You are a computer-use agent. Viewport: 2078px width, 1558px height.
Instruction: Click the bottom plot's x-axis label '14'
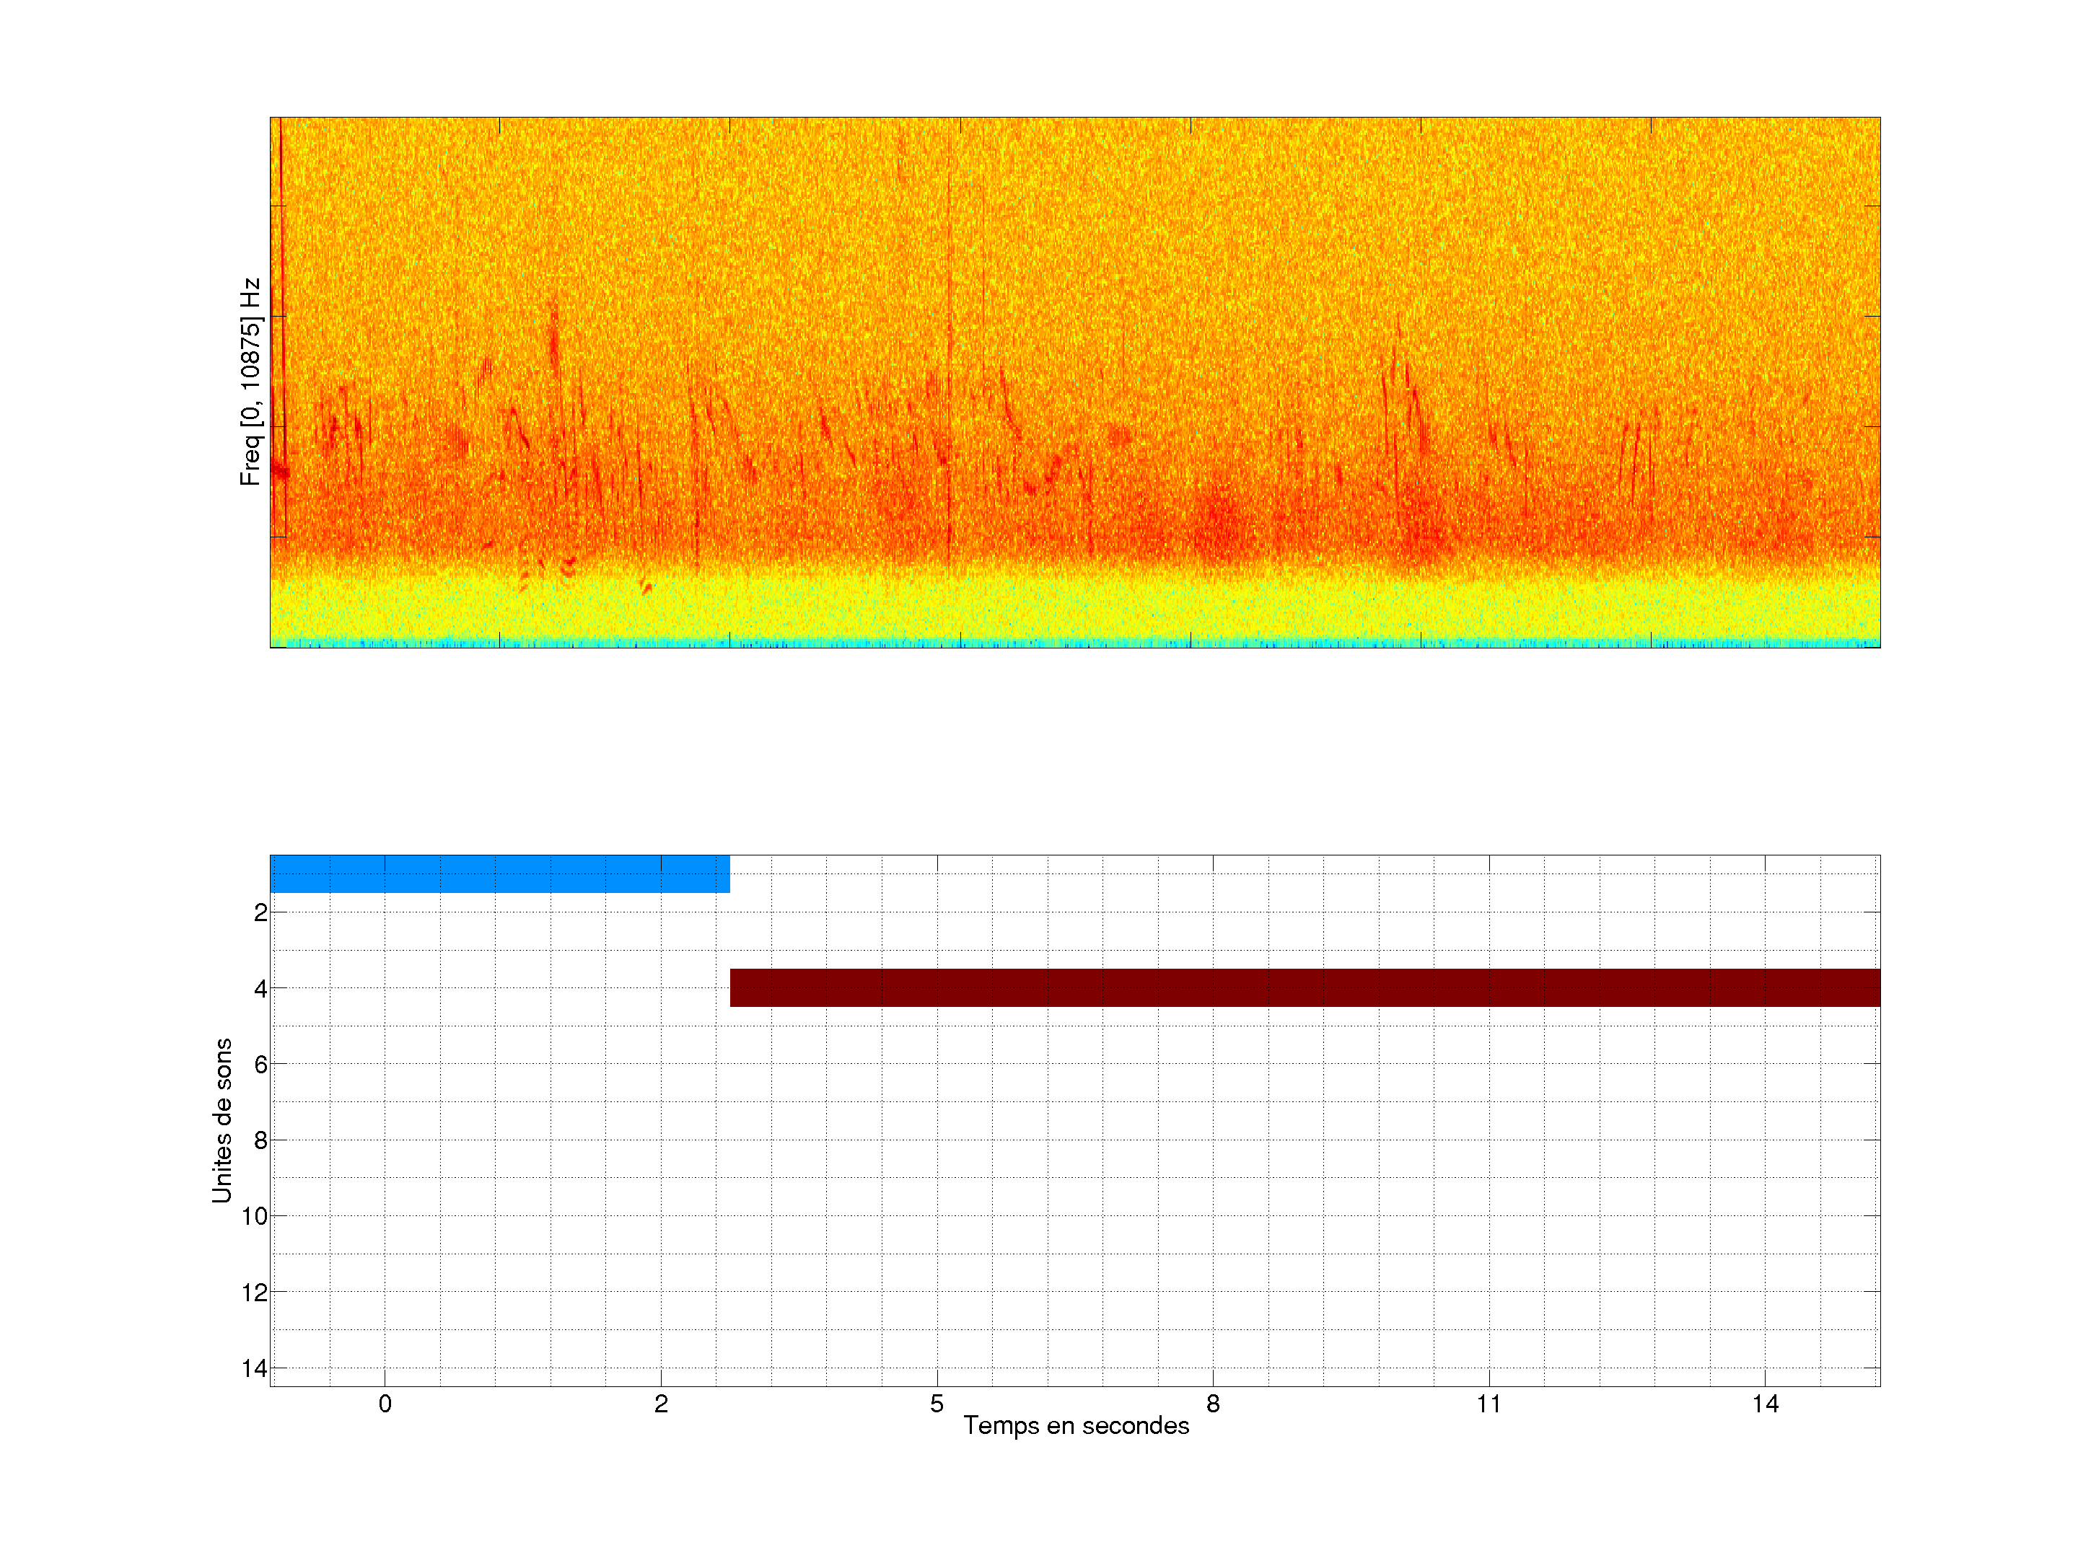[x=1765, y=1404]
